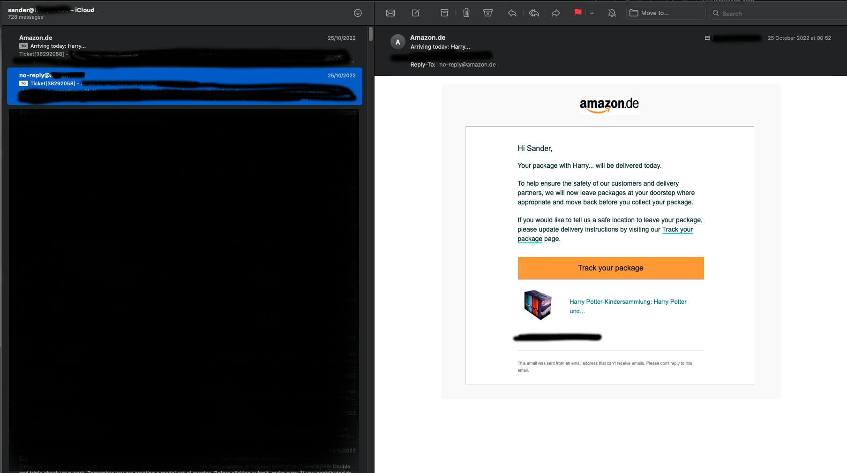Flag the message with the red flag
847x473 pixels.
pyautogui.click(x=578, y=13)
